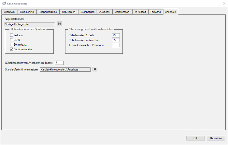228x145 pixels.
Task: Uncheck the Gebührentabelle checkbox
Action: pyautogui.click(x=12, y=49)
